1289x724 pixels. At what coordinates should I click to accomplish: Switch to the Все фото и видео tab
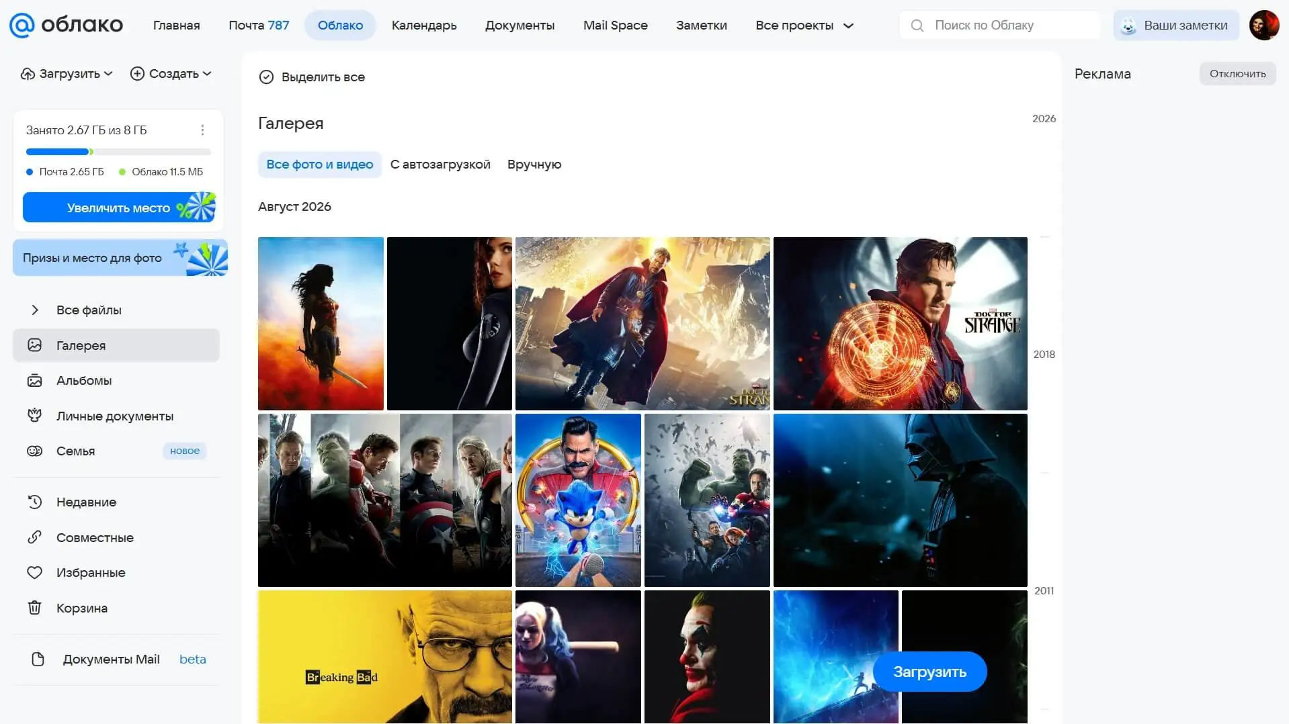point(320,165)
